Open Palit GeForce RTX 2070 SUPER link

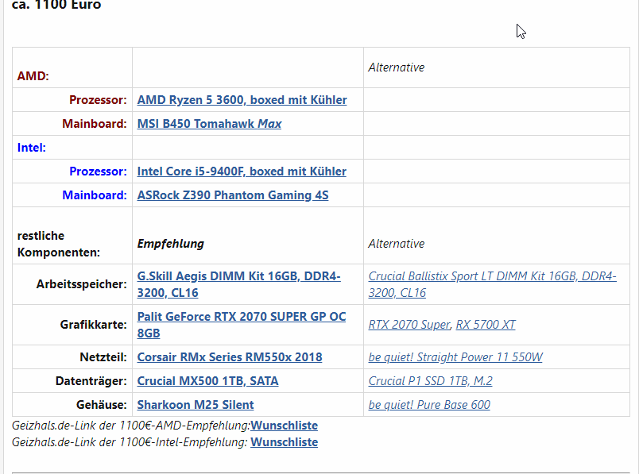(242, 325)
